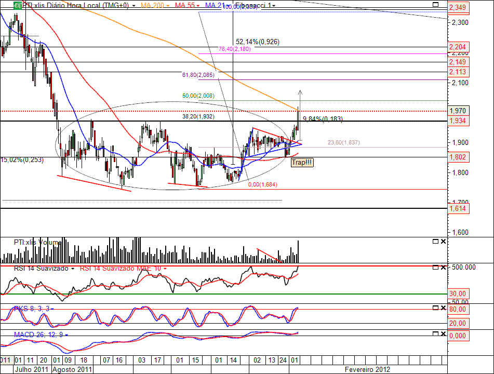Click Julho 2011 on the time axis
494x374 pixels.
click(32, 370)
